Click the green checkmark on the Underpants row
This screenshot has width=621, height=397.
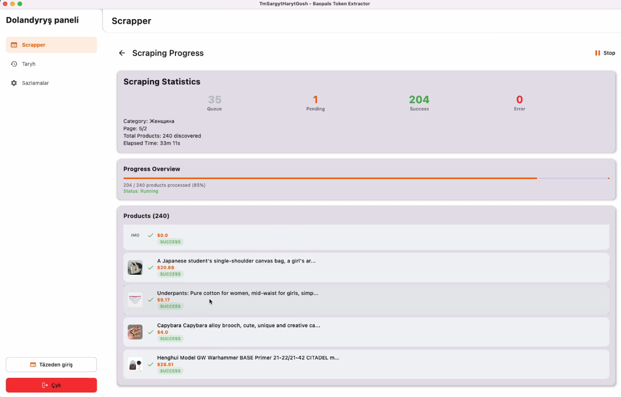(x=151, y=300)
